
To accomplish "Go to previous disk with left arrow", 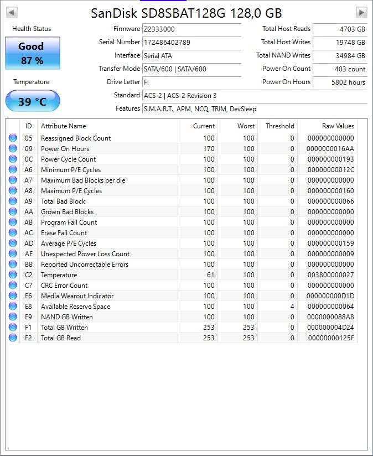I will click(12, 13).
